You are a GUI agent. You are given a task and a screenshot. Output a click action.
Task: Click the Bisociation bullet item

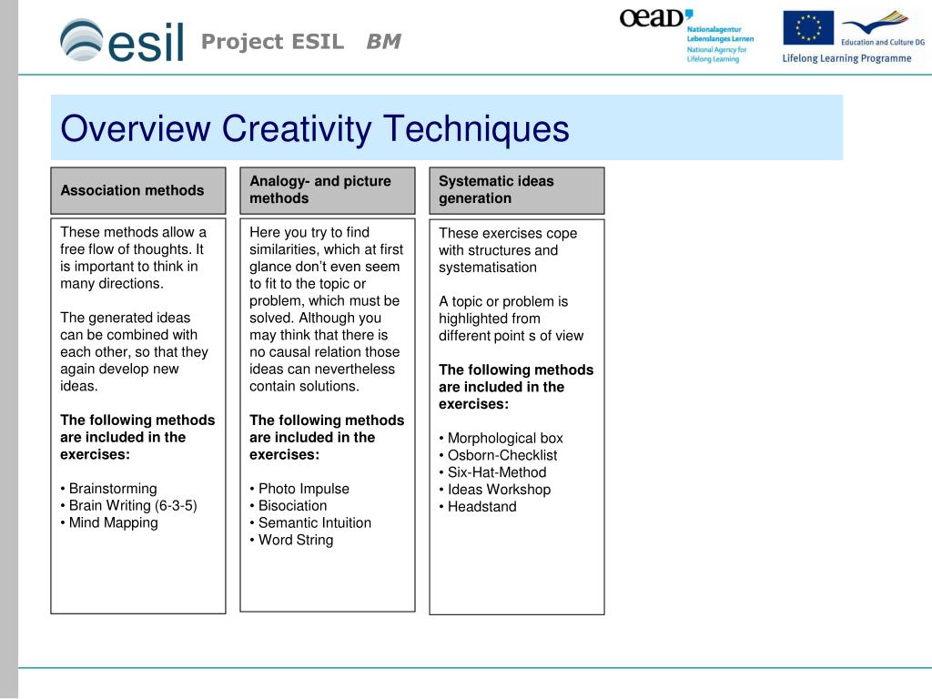(289, 506)
